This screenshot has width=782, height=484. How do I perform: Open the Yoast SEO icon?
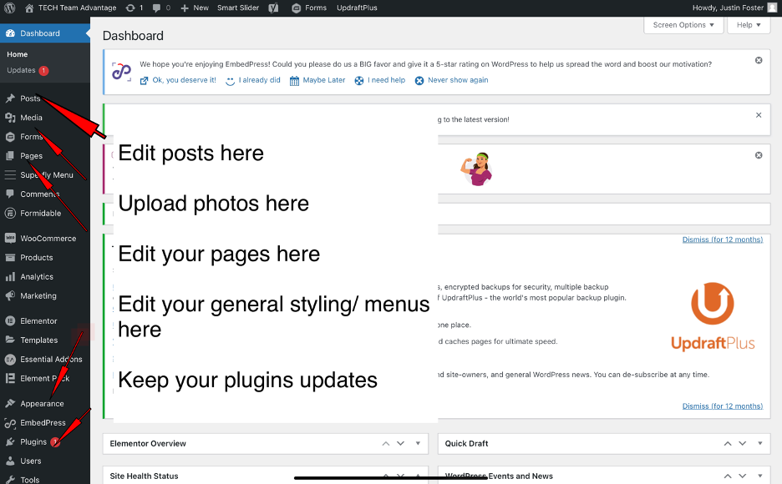pos(273,8)
